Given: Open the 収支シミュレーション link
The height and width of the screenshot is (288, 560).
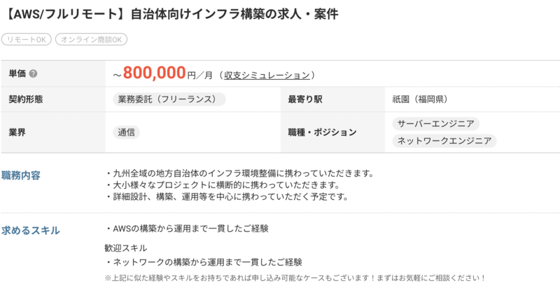Looking at the screenshot, I should pos(267,75).
